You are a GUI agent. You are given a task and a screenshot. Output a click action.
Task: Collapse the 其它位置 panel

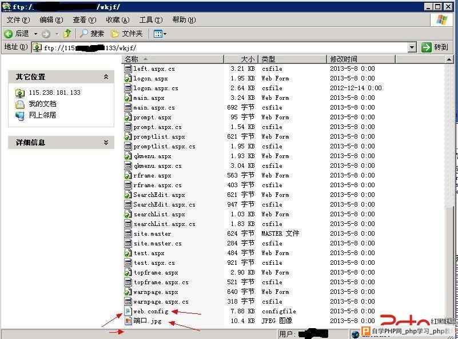(106, 76)
